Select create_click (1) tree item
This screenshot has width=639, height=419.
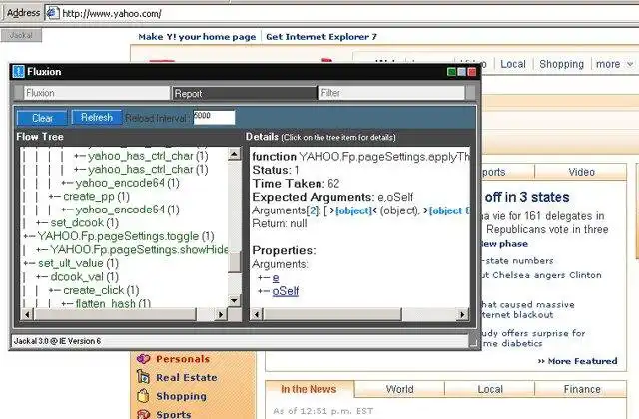coord(101,290)
